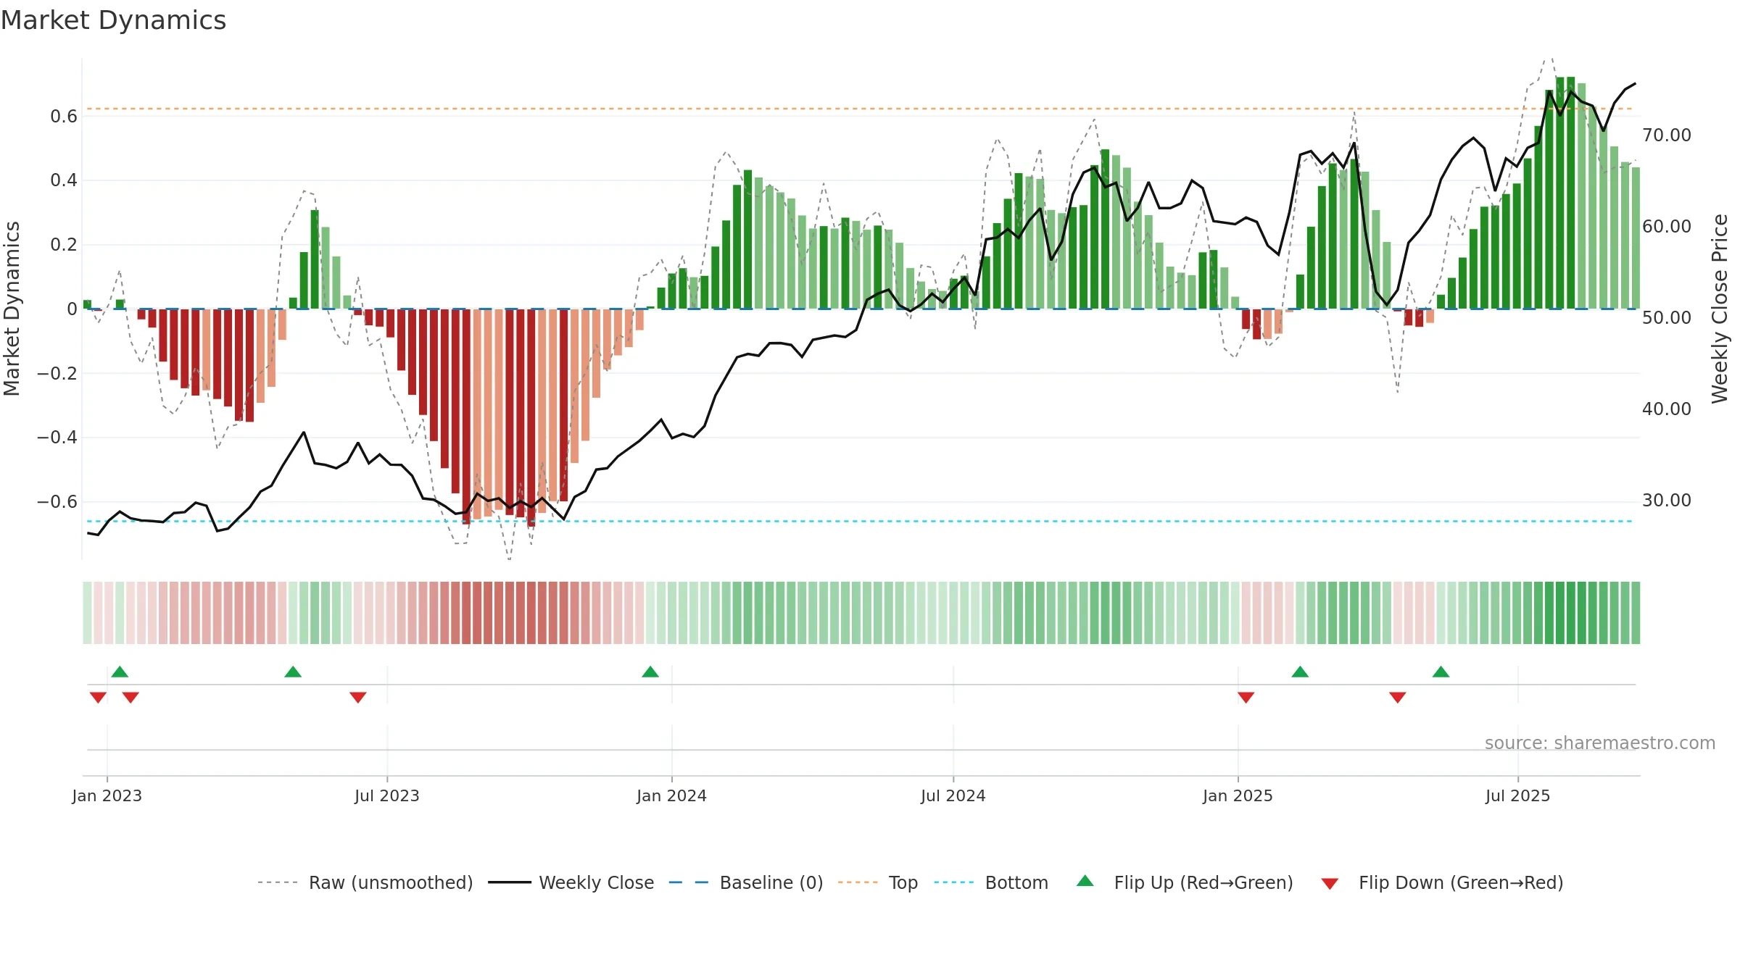
Task: Click the cyan dashed Bottom threshold line
Action: pos(860,521)
